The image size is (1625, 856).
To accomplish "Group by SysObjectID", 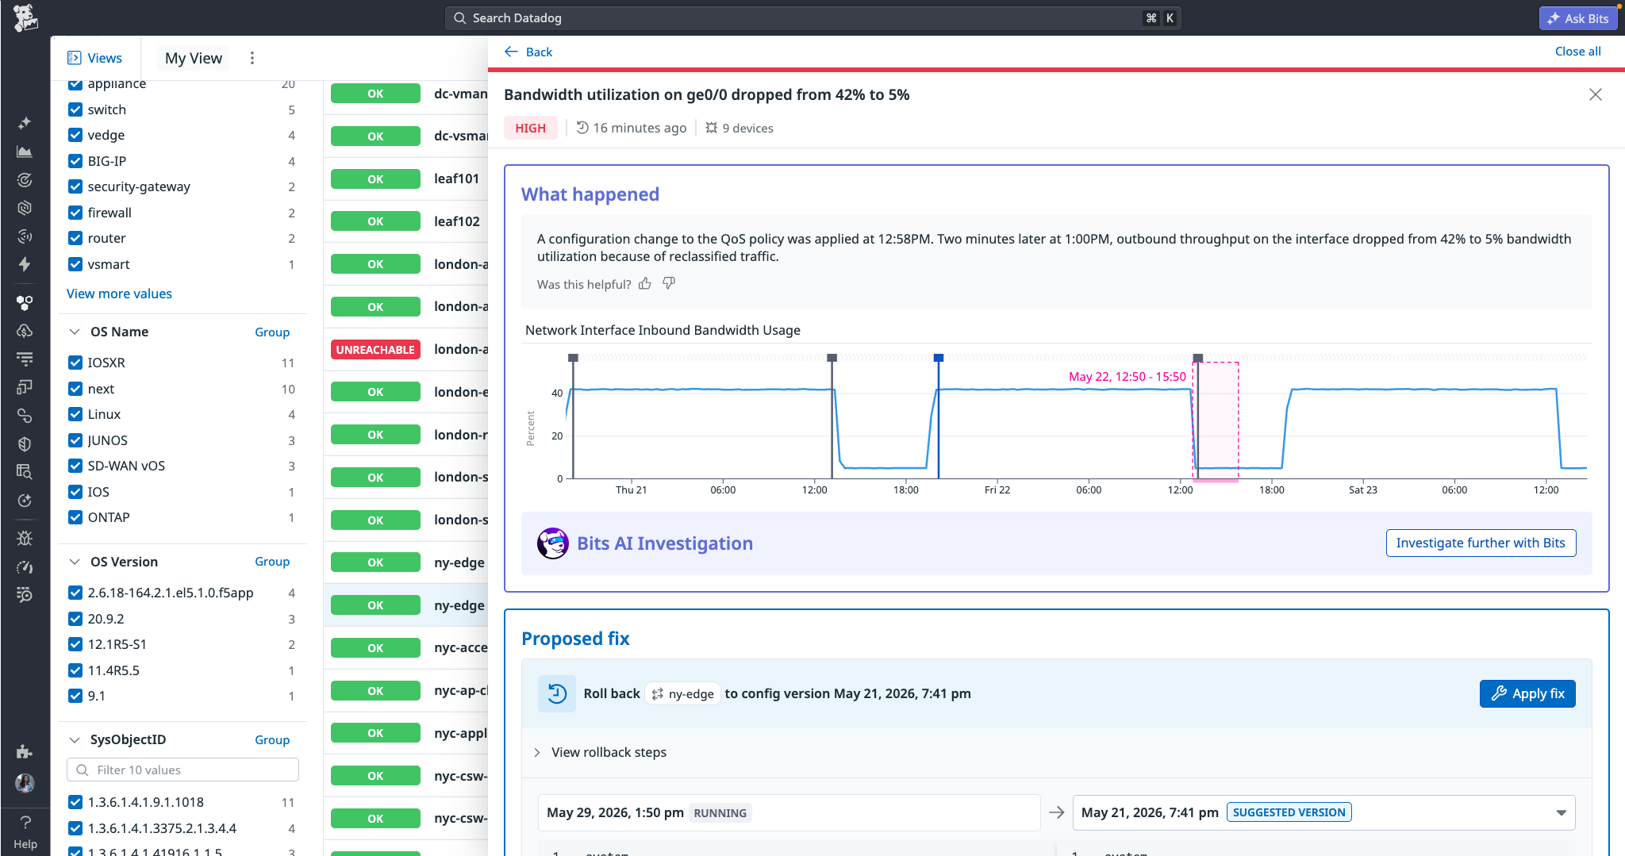I will click(272, 740).
